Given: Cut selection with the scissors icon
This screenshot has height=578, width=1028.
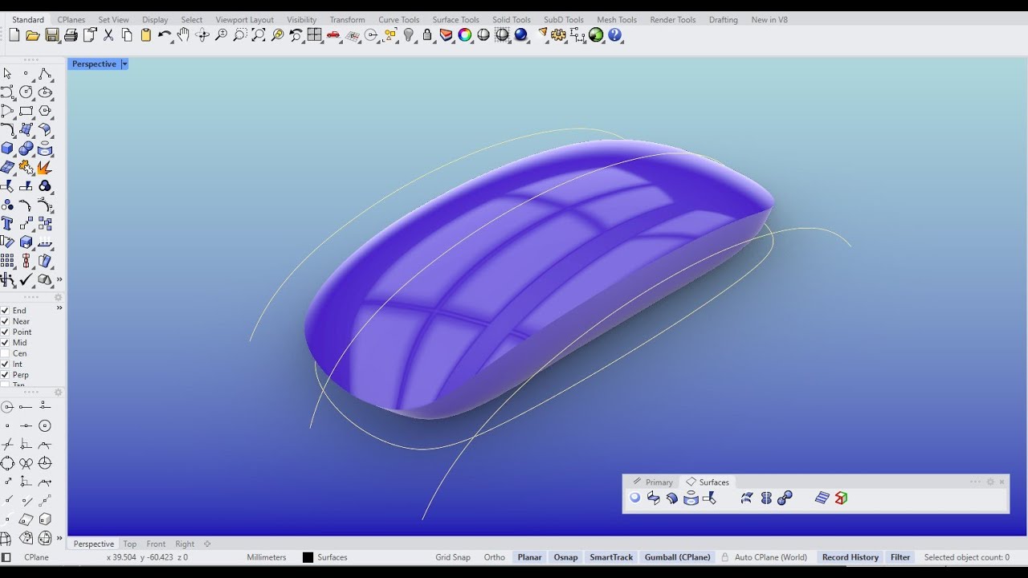Looking at the screenshot, I should pos(108,35).
